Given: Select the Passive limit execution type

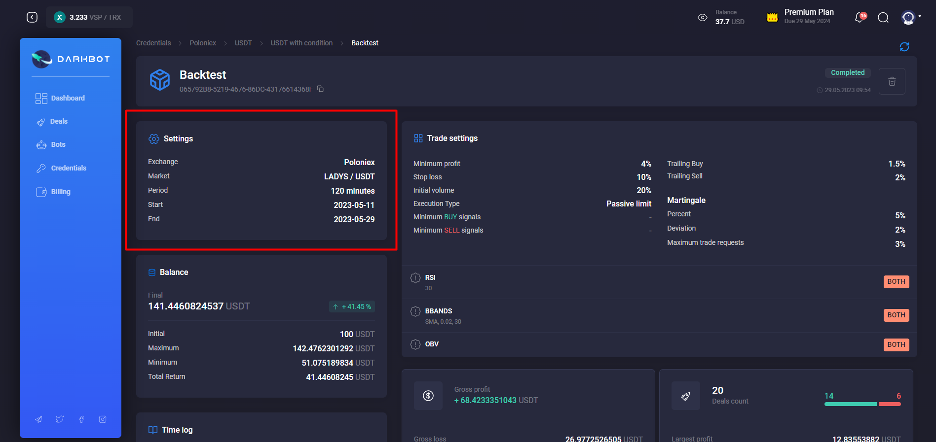Looking at the screenshot, I should (629, 204).
